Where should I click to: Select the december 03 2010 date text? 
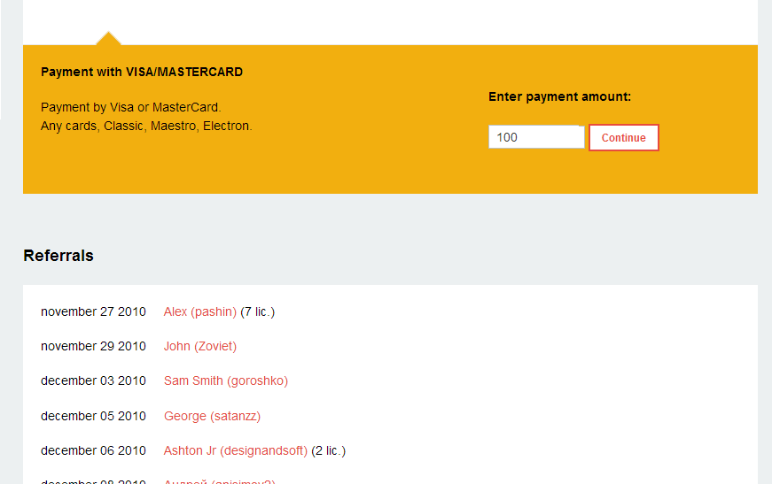(93, 380)
